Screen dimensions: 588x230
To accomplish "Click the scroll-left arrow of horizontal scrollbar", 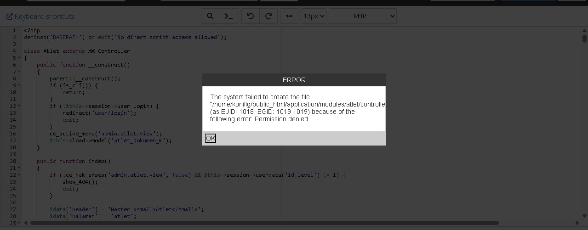I will click(26, 223).
